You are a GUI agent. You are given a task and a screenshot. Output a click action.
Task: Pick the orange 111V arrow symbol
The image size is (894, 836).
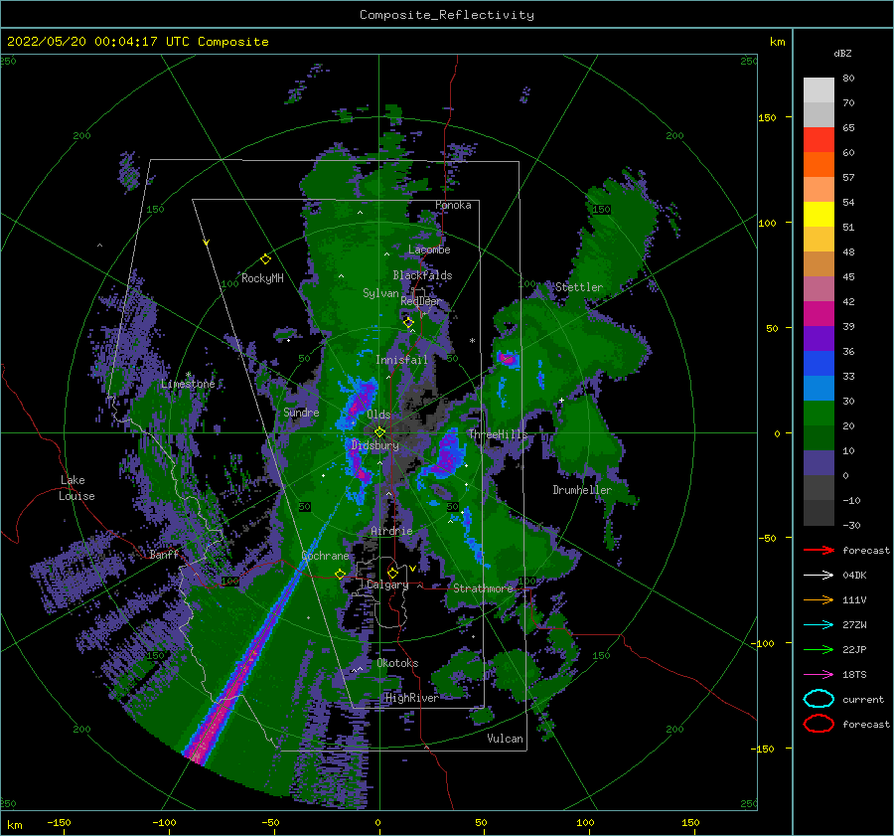pos(819,599)
